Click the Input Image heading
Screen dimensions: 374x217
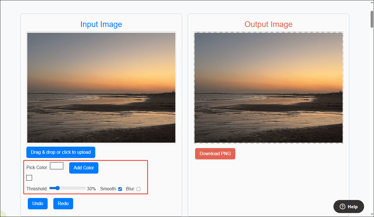pyautogui.click(x=101, y=24)
